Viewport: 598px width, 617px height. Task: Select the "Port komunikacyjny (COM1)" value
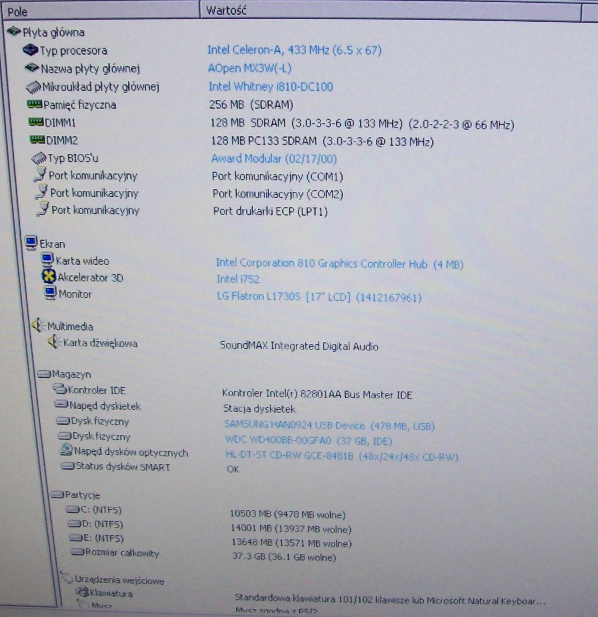[x=277, y=177]
